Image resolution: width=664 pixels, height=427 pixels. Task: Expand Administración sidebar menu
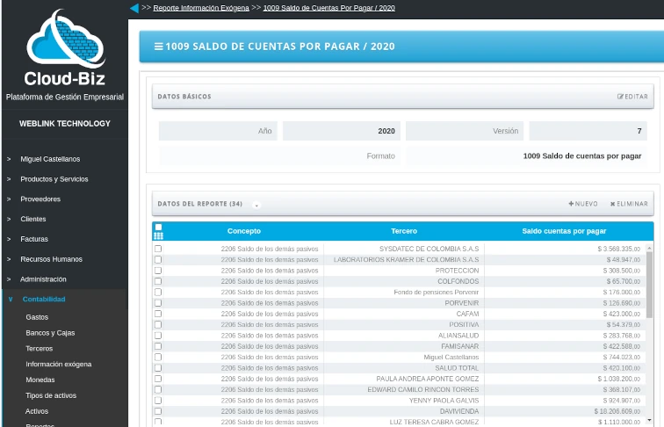pyautogui.click(x=43, y=279)
